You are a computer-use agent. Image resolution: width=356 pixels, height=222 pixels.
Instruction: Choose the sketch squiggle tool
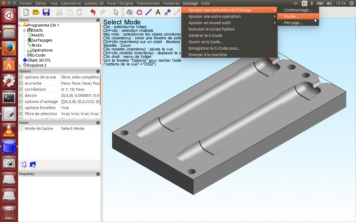(x=129, y=12)
